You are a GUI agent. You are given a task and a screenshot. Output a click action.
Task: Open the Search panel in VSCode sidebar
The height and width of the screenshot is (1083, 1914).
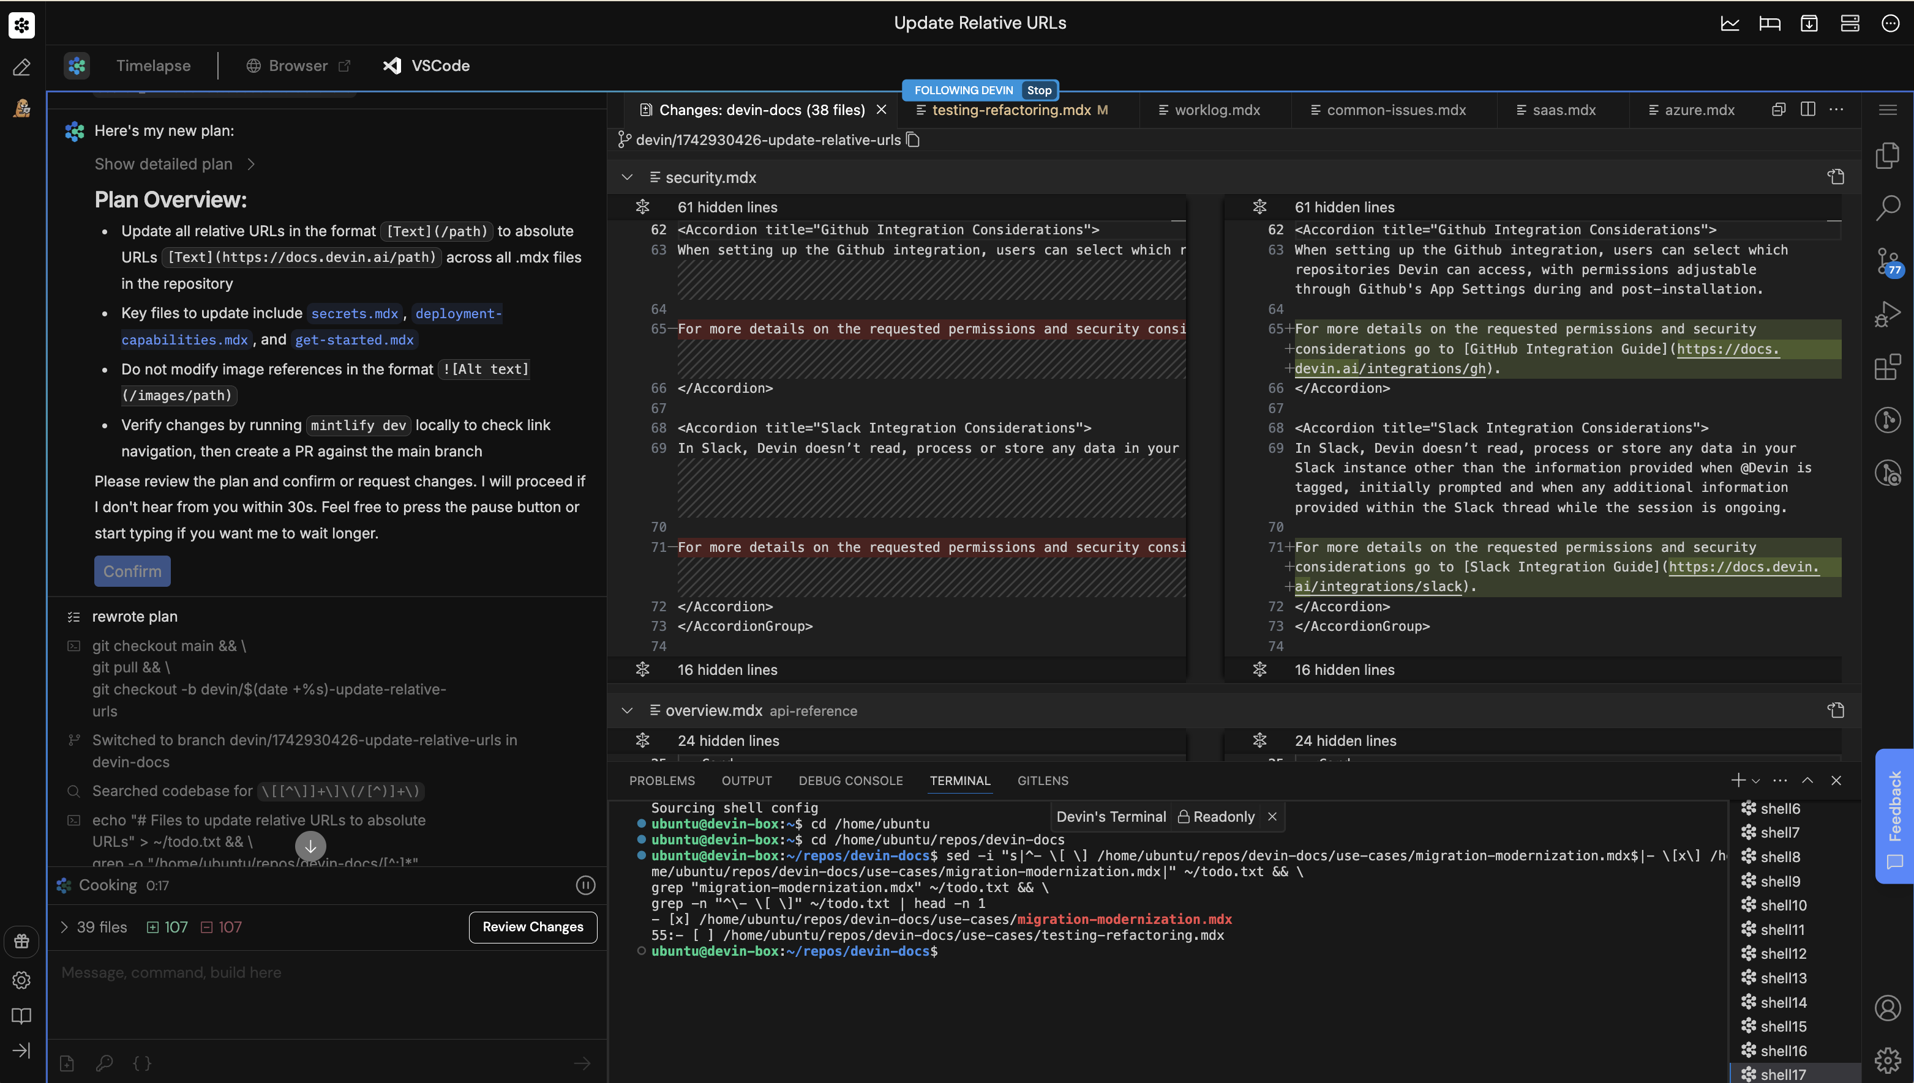1888,207
